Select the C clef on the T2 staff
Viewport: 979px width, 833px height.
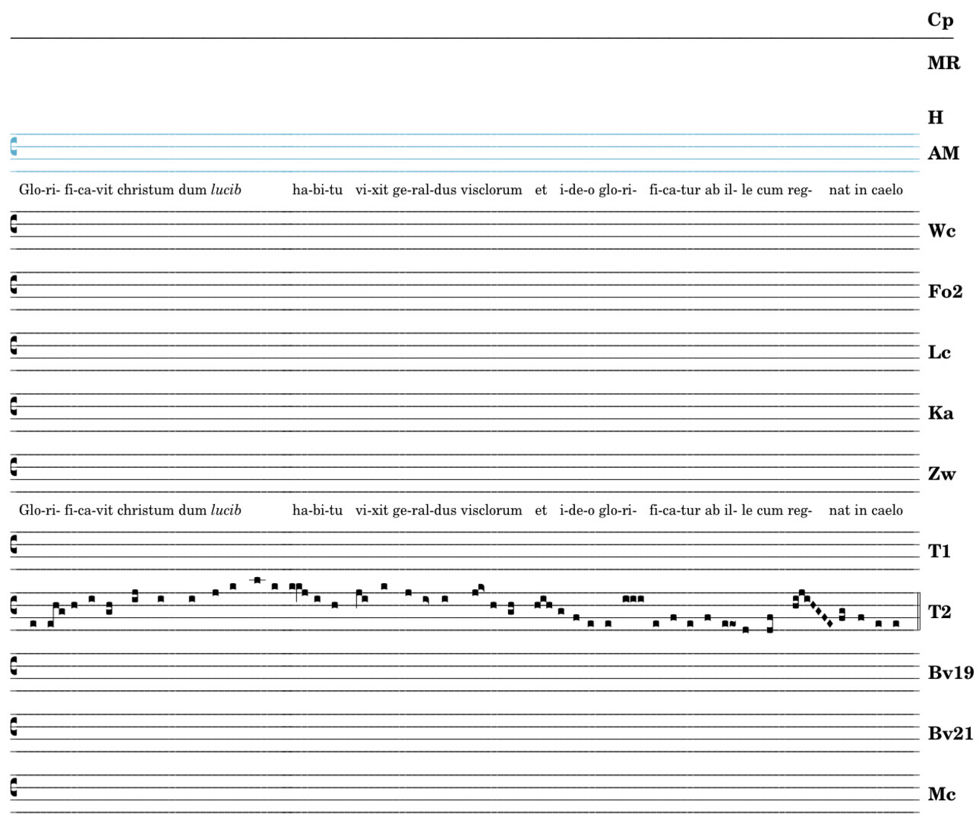(x=13, y=605)
